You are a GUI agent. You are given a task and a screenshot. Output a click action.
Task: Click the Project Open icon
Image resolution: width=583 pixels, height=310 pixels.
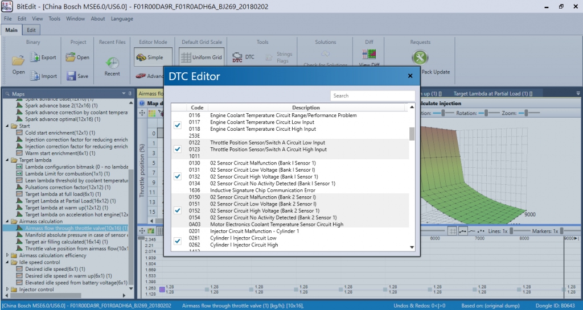click(71, 57)
